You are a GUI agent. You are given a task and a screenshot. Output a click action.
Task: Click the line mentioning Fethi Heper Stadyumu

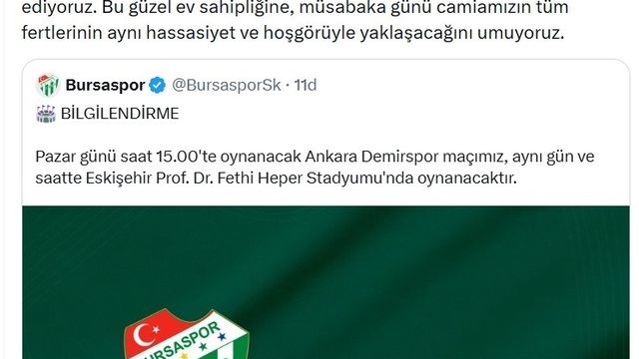276,179
